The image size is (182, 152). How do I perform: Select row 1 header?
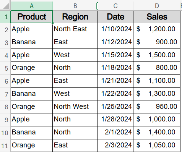5,17
